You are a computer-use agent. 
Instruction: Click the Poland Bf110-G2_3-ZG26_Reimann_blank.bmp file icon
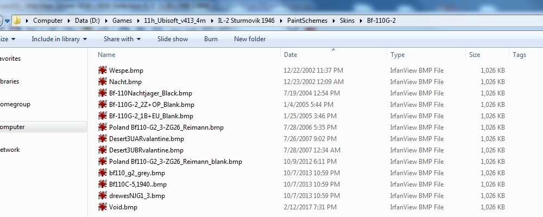click(x=103, y=162)
